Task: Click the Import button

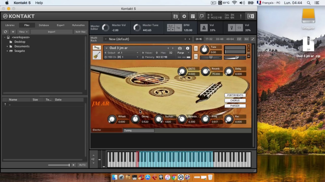Action: [x=52, y=32]
